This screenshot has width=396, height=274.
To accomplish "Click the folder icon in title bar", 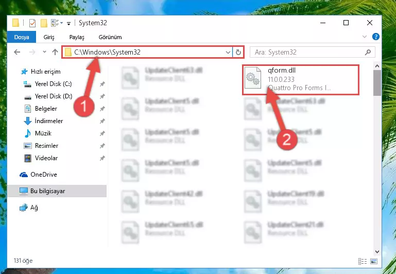I will tap(15, 23).
